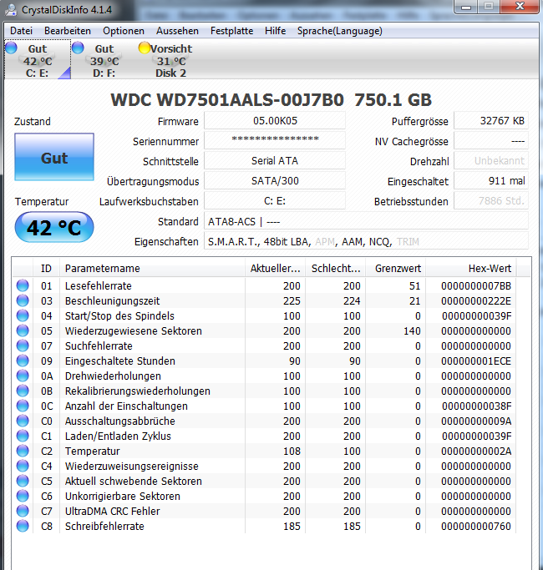Select Wiederzugewiesene Sektoren parameter name

(133, 330)
